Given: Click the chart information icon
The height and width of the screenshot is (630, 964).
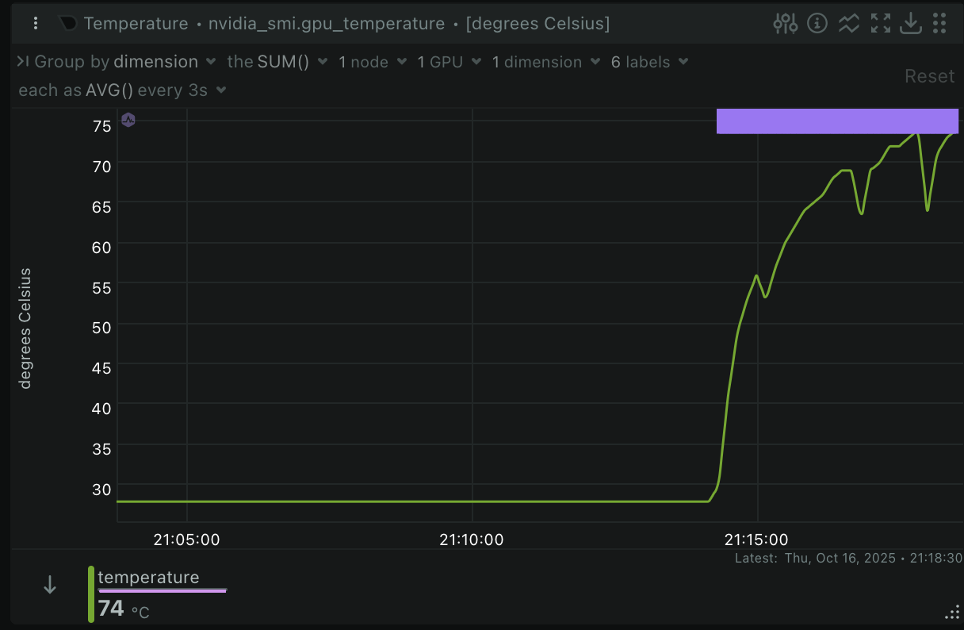Looking at the screenshot, I should 817,24.
